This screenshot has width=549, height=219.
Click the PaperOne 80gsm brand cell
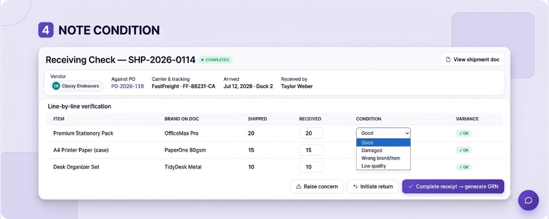tap(185, 150)
